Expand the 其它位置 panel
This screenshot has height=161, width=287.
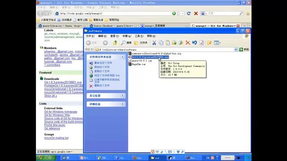(122, 96)
